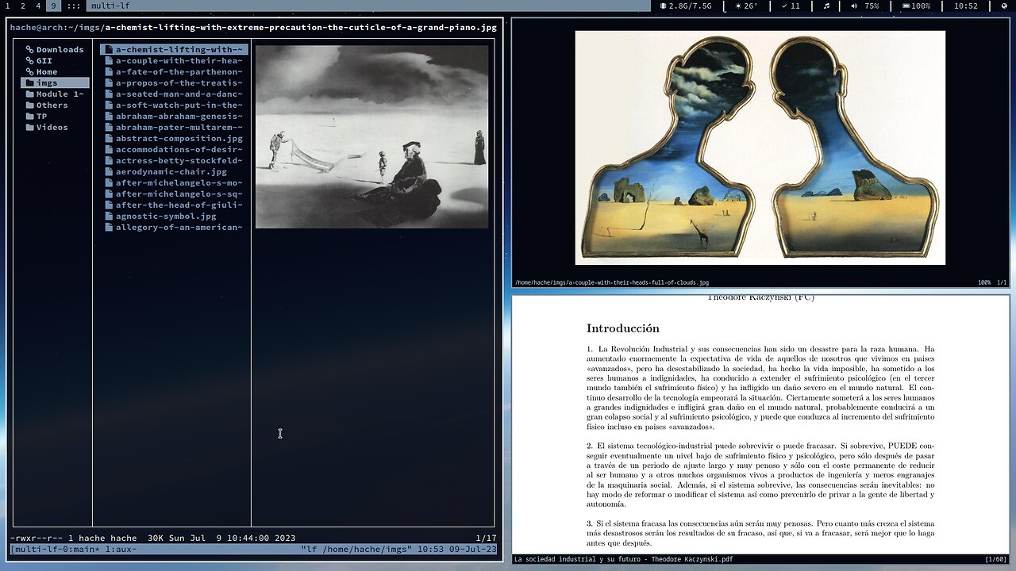Click the [1/60] page indicator in PDF viewer
The height and width of the screenshot is (571, 1016).
pos(995,559)
